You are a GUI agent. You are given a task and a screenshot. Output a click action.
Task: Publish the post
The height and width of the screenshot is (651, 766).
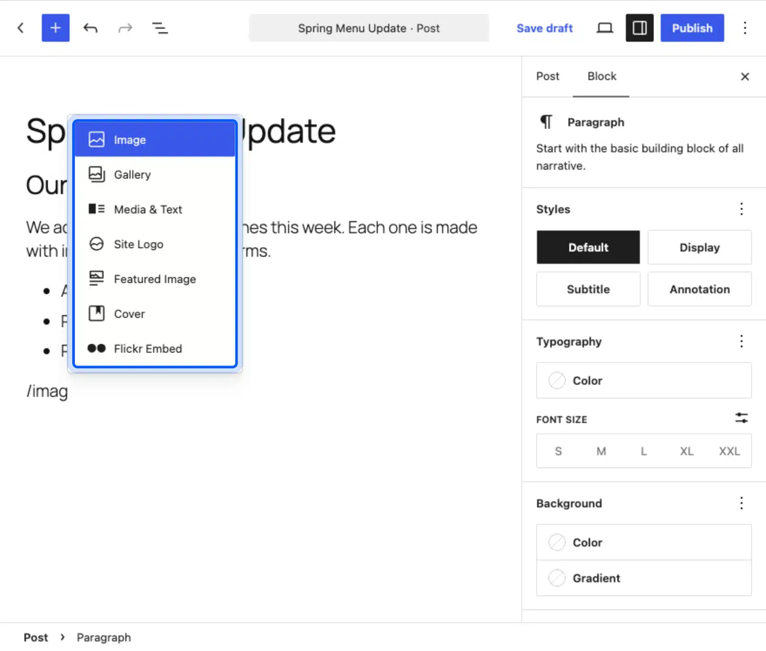coord(692,28)
